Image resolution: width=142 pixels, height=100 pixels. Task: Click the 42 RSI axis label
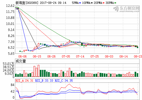click(x=13, y=92)
